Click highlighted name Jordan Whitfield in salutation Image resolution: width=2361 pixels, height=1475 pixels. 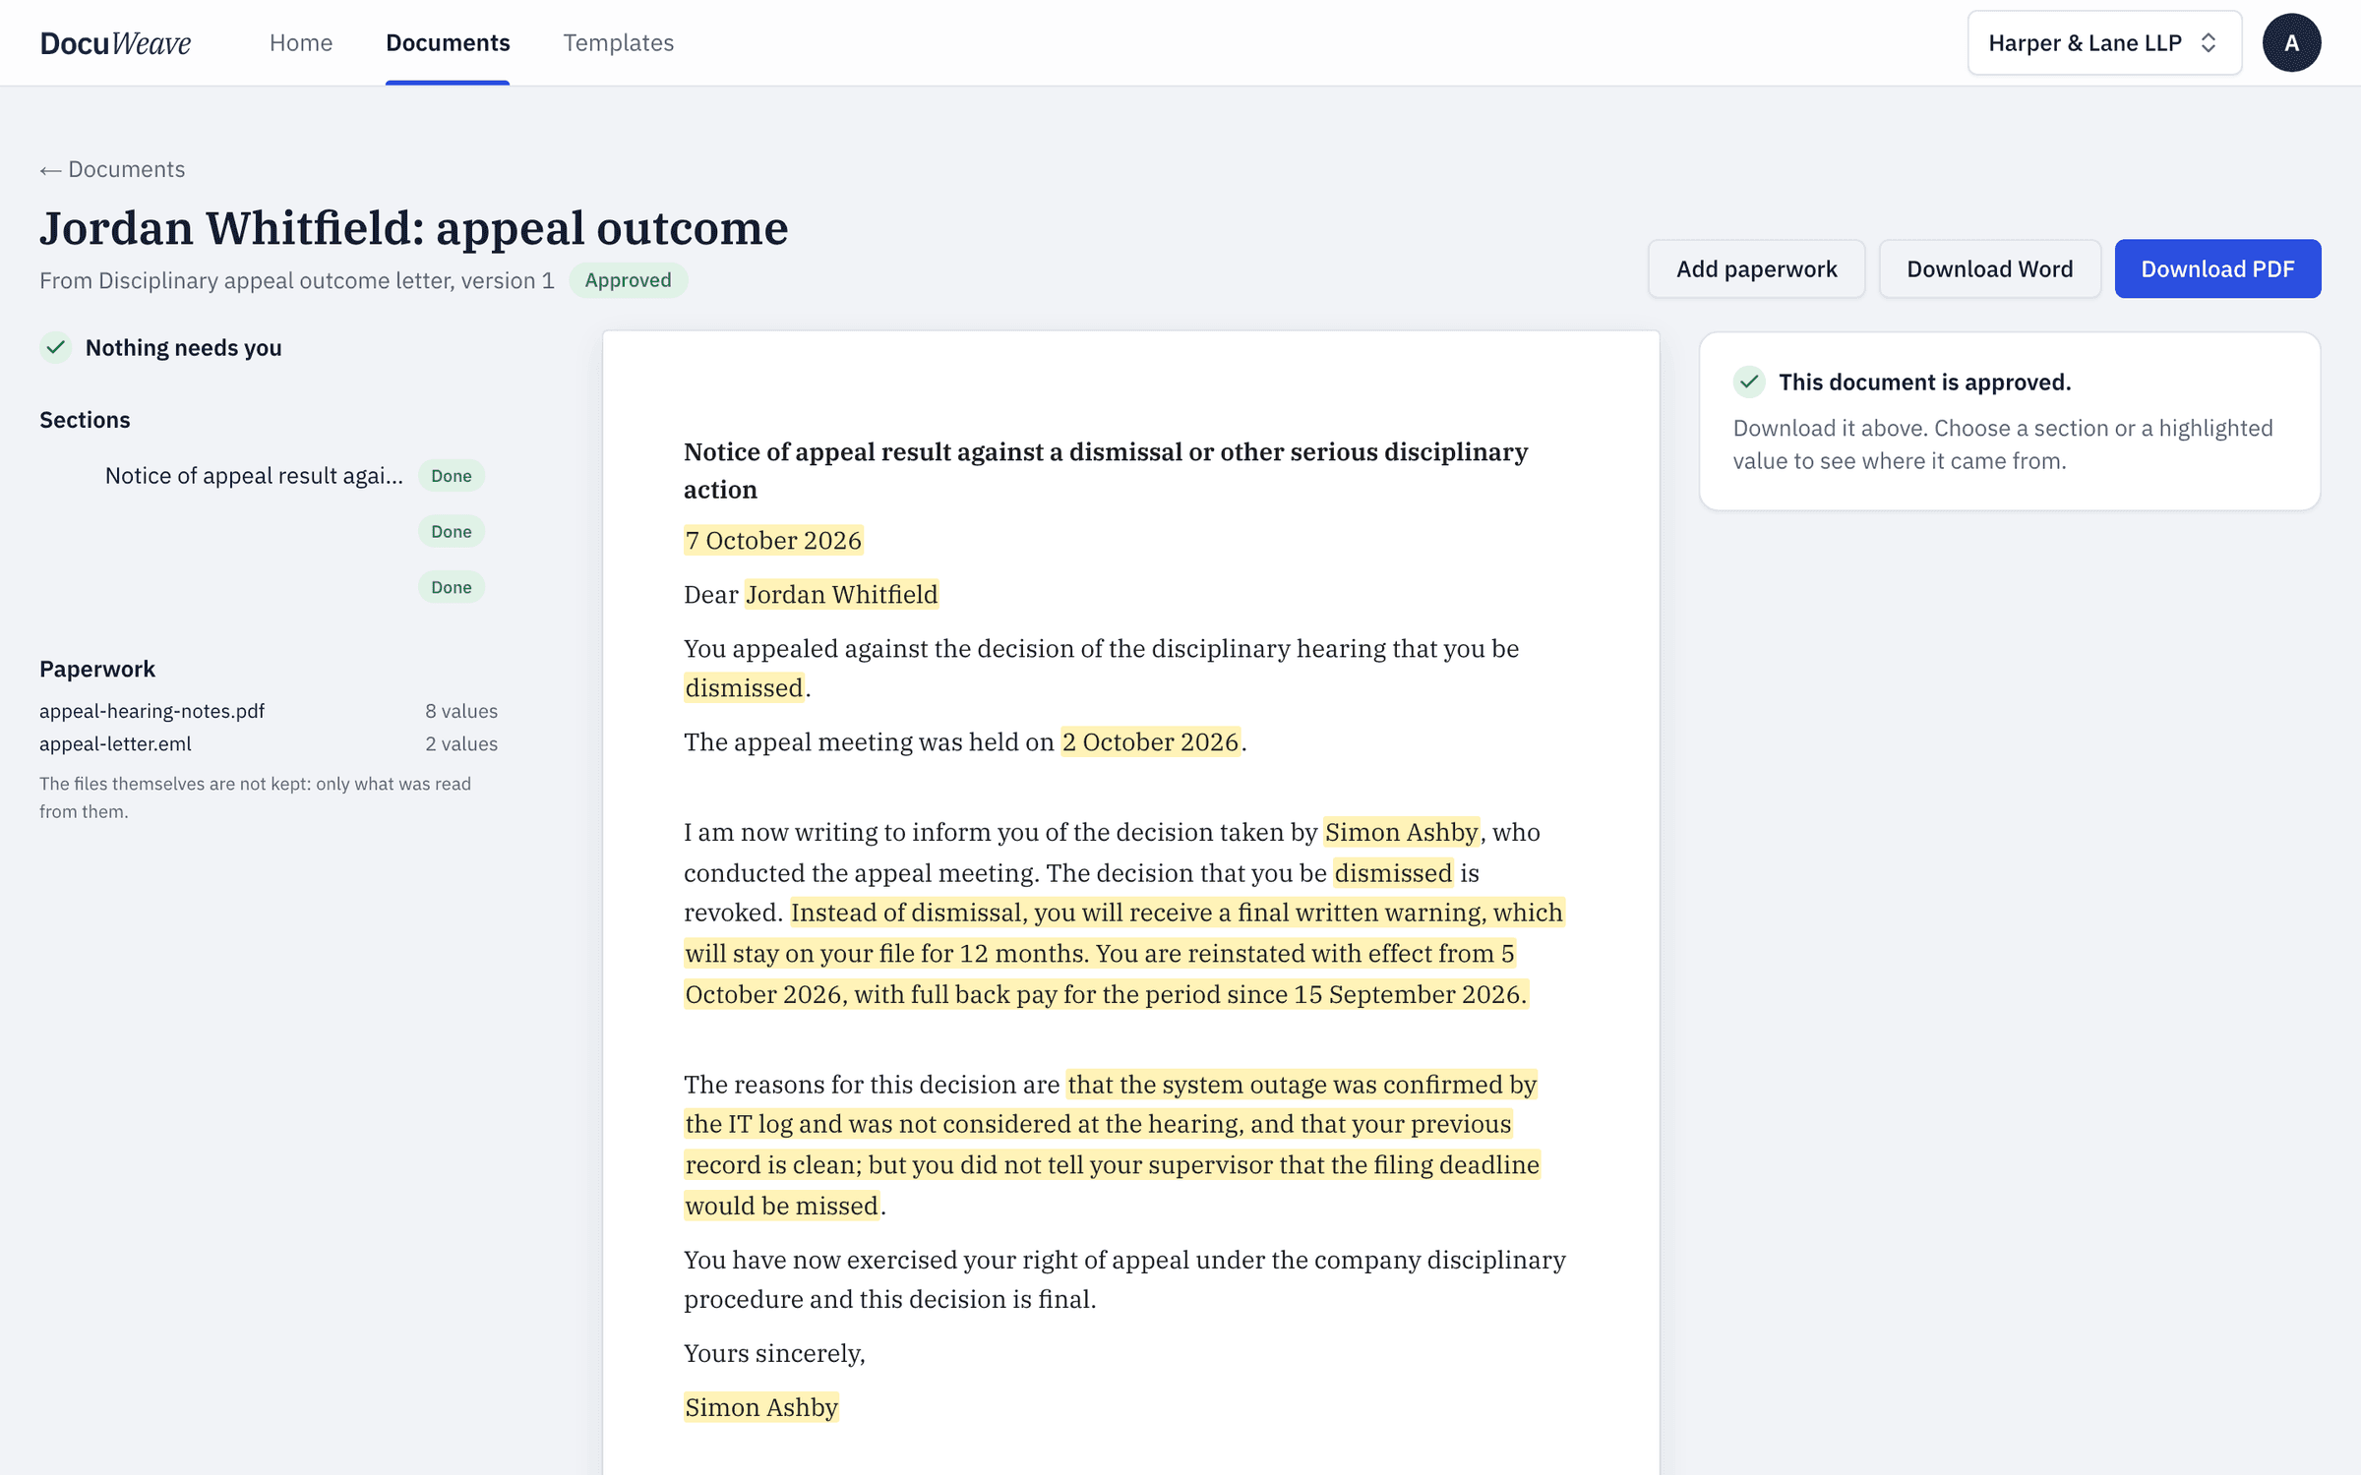[841, 595]
